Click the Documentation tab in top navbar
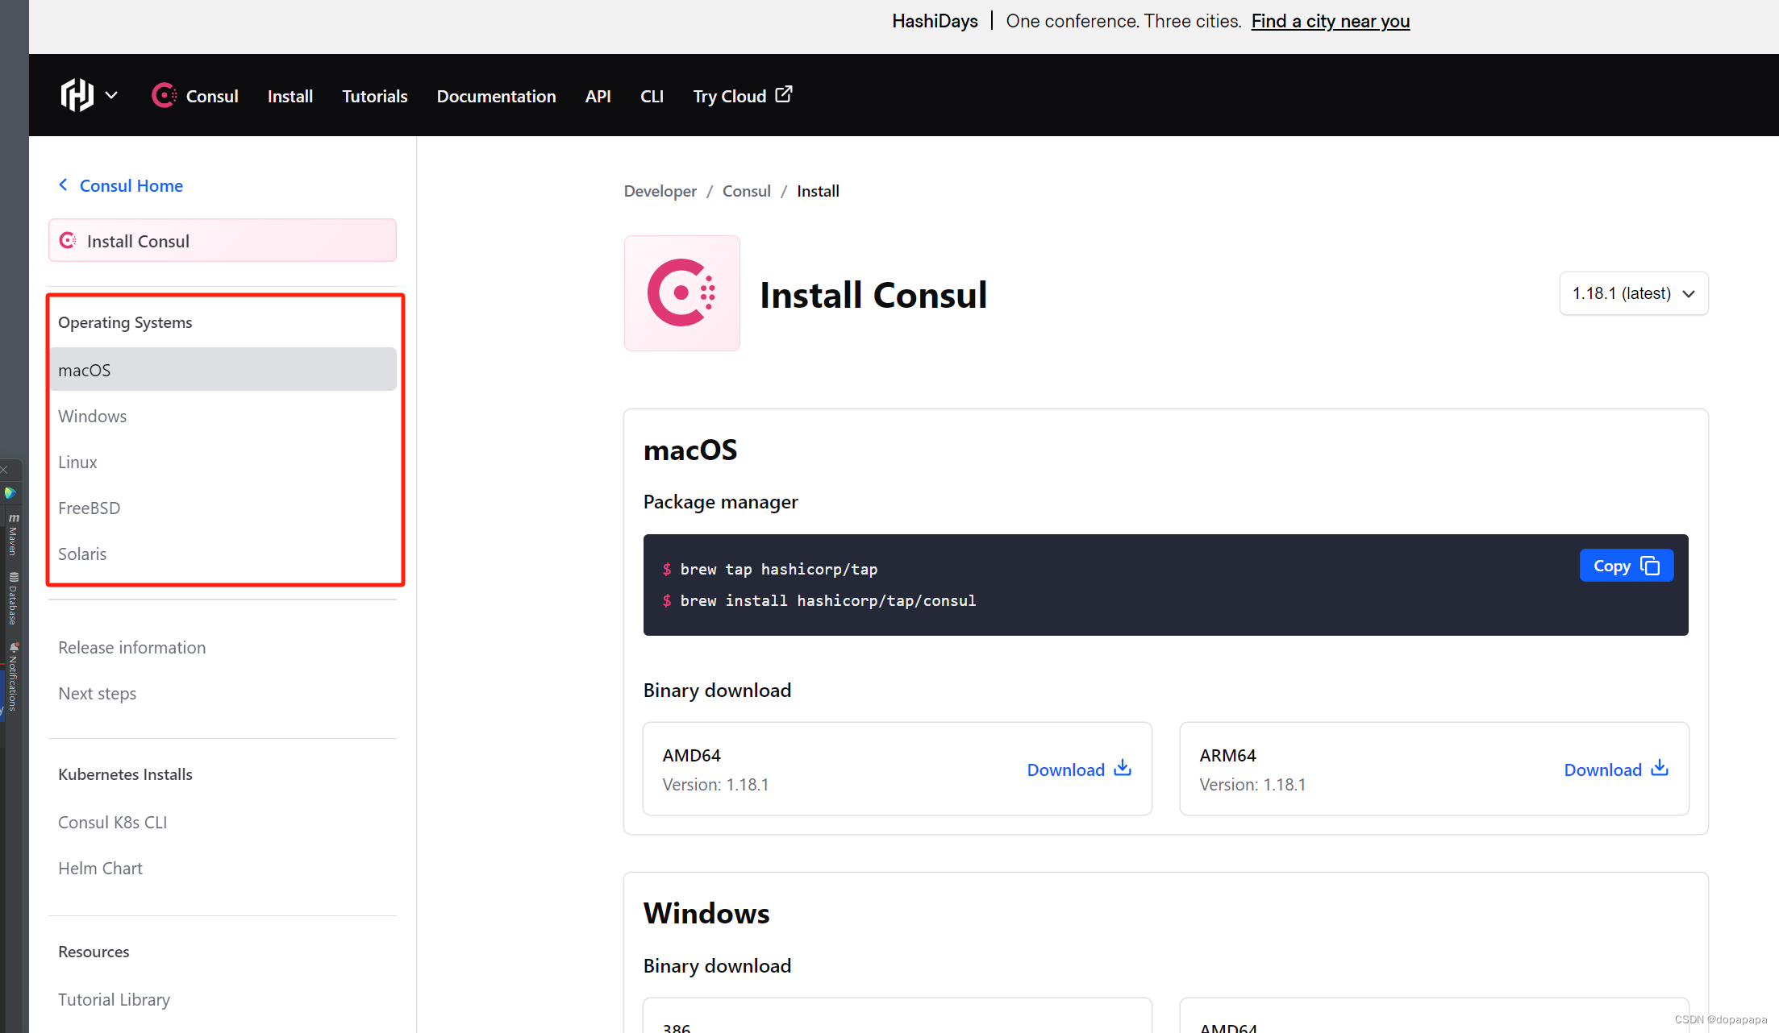 [496, 95]
